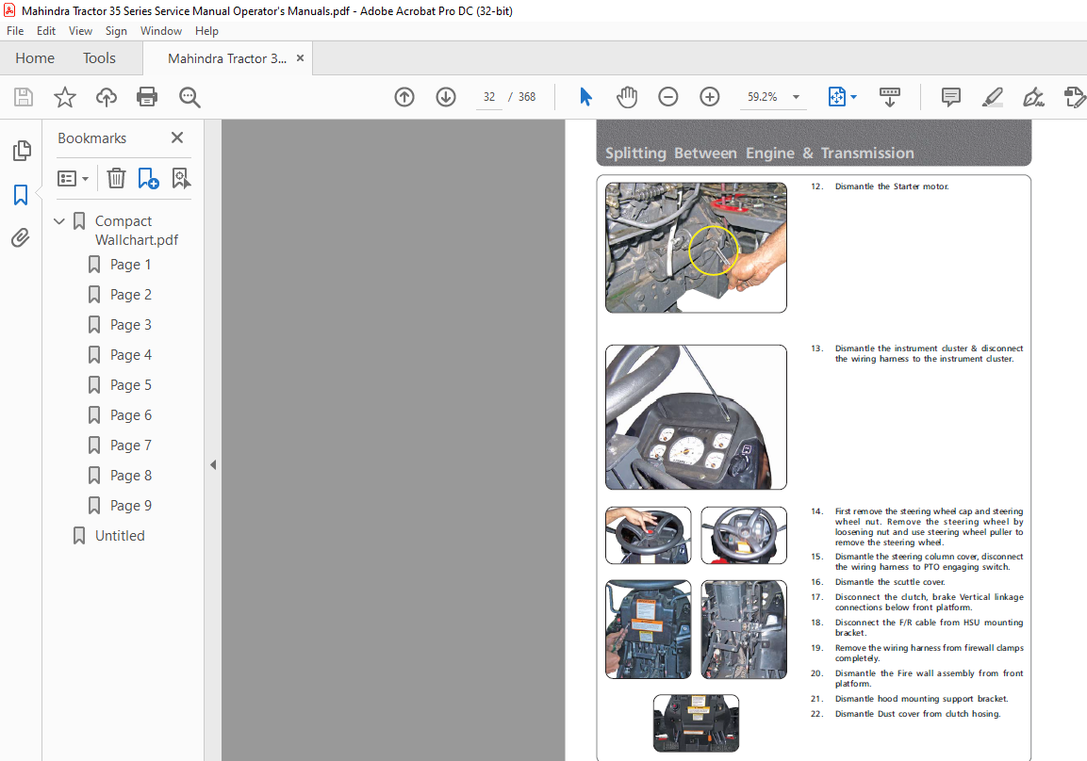Screen dimensions: 1087x761
Task: Click the 'Splitting Between Engine & Transmission' heading
Action: tap(759, 153)
